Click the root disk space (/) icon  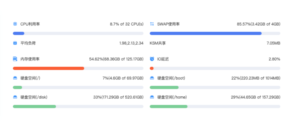(x=15, y=78)
